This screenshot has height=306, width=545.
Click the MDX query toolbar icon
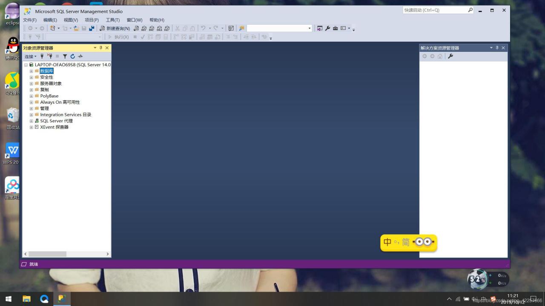pos(144,28)
